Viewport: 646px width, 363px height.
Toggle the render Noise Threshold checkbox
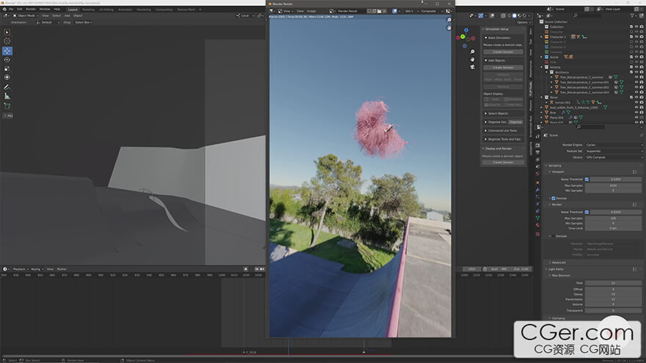click(587, 212)
